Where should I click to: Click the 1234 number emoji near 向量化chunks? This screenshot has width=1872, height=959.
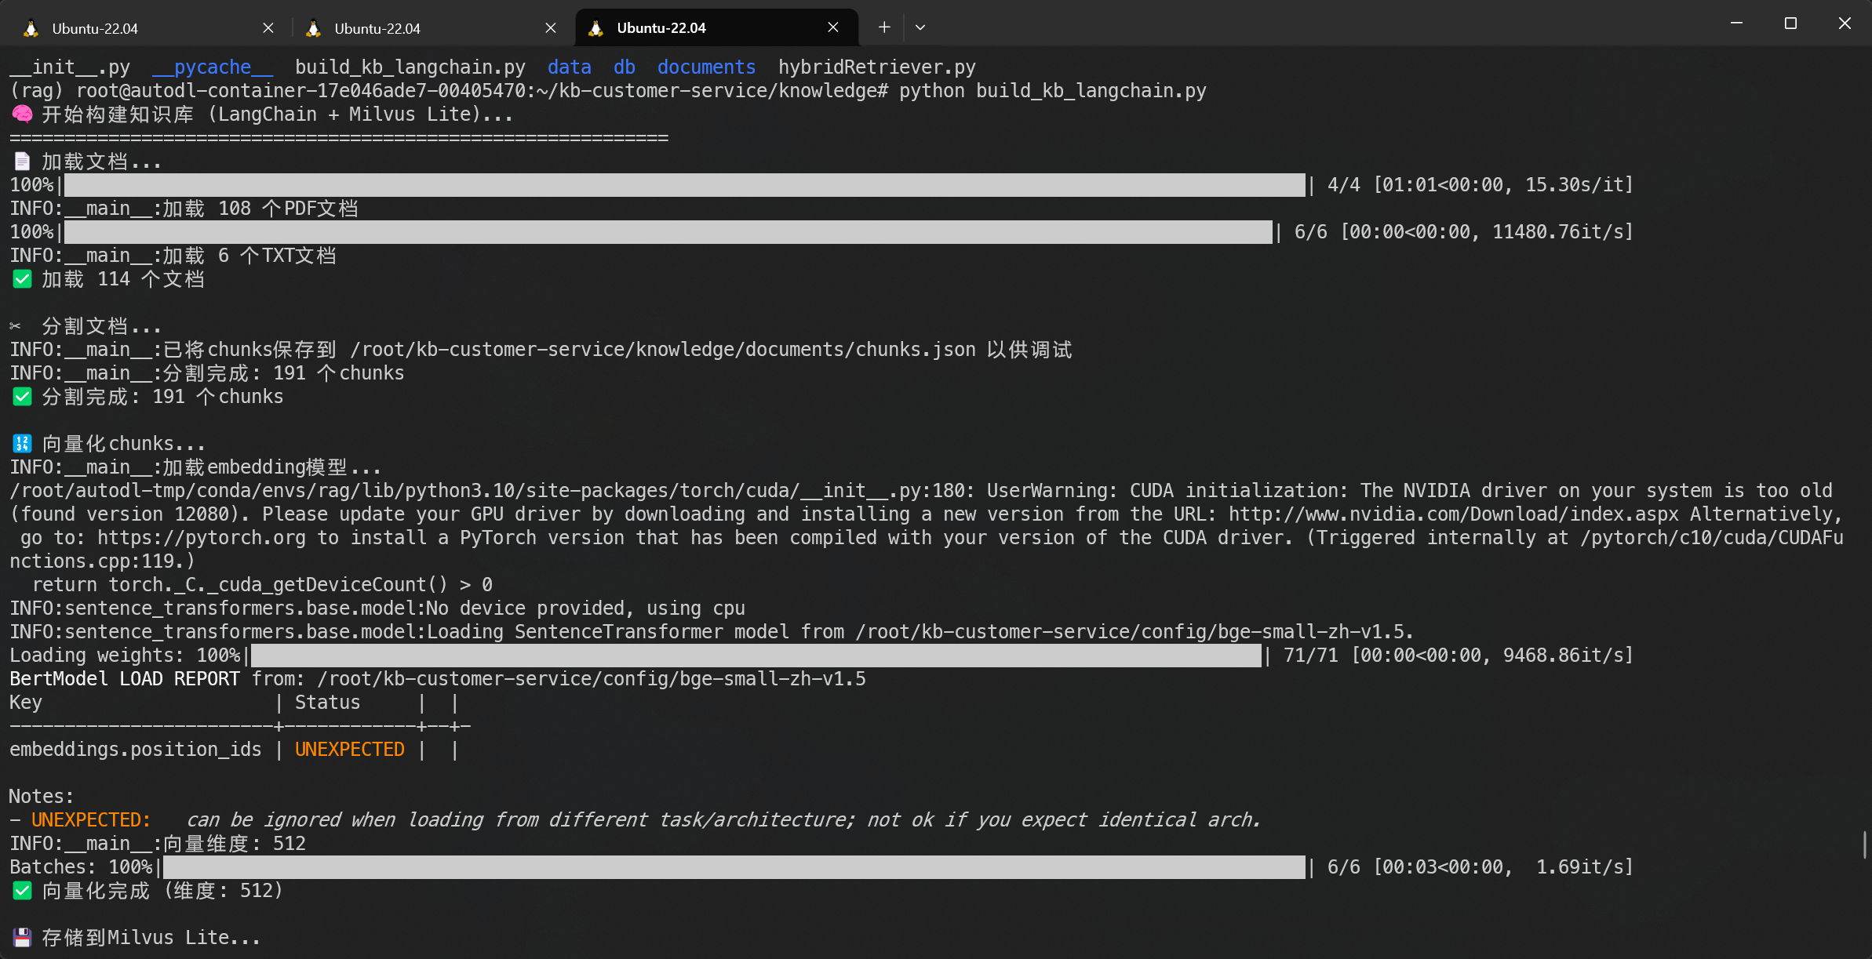(22, 444)
